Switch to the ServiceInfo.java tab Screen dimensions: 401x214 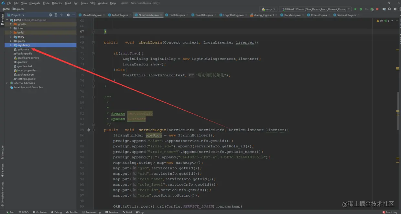(347, 15)
